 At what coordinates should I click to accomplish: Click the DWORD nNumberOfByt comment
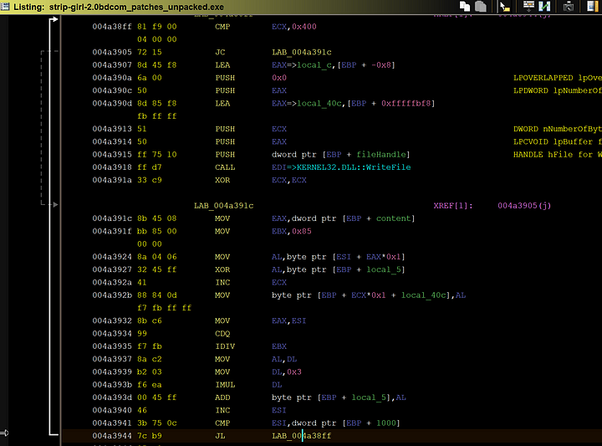[x=558, y=129]
